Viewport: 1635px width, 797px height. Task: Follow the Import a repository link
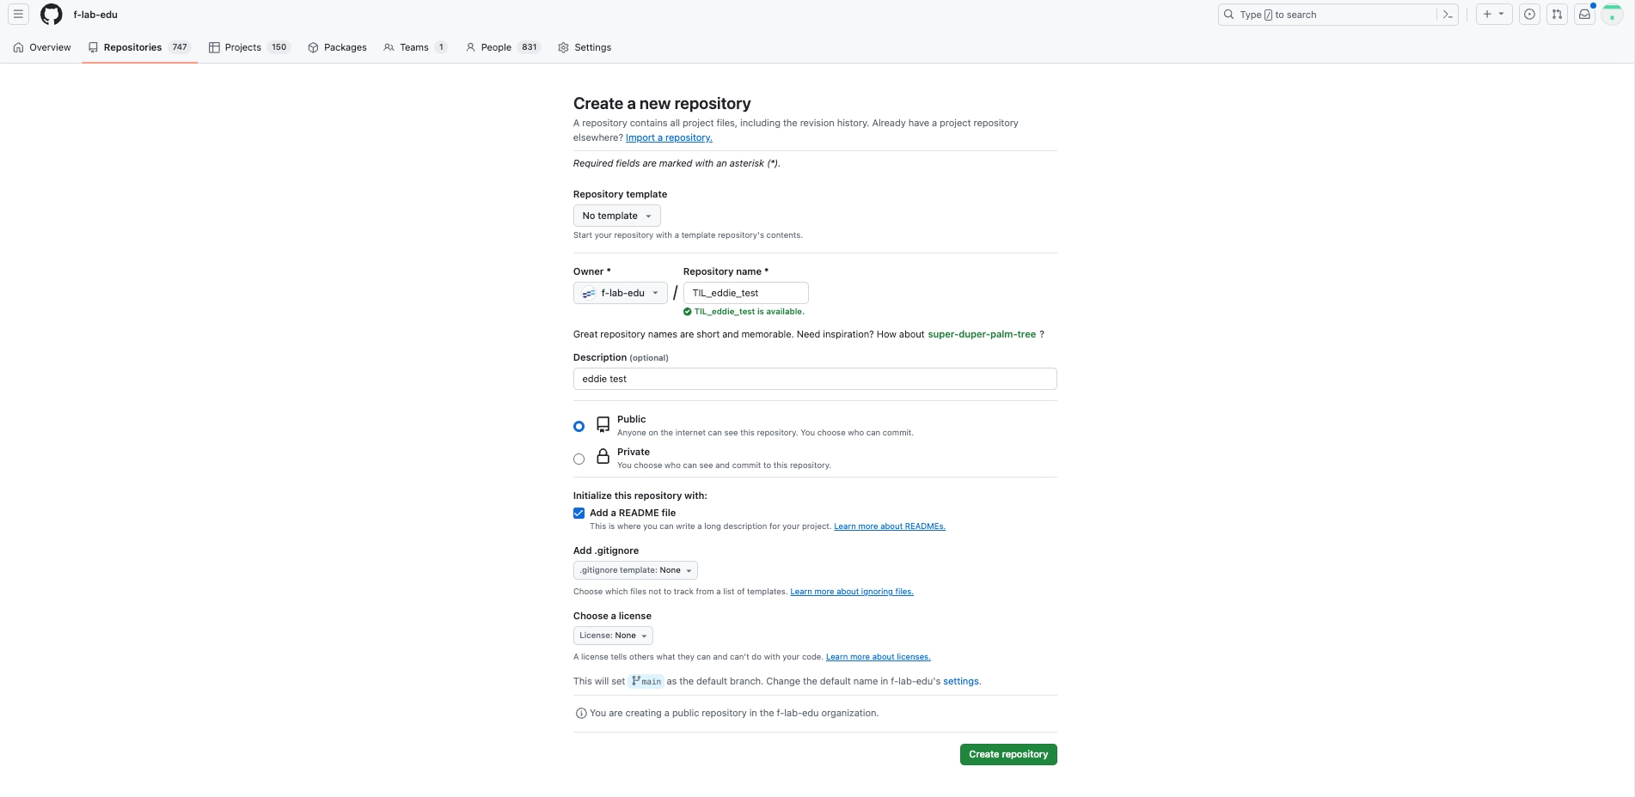(669, 137)
